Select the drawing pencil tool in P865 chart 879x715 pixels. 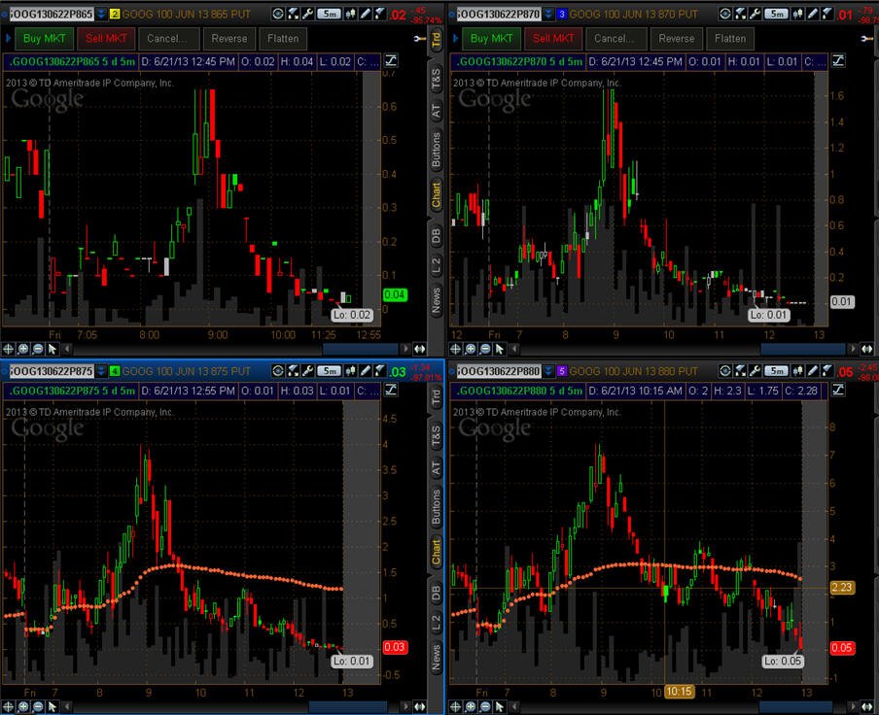point(366,14)
